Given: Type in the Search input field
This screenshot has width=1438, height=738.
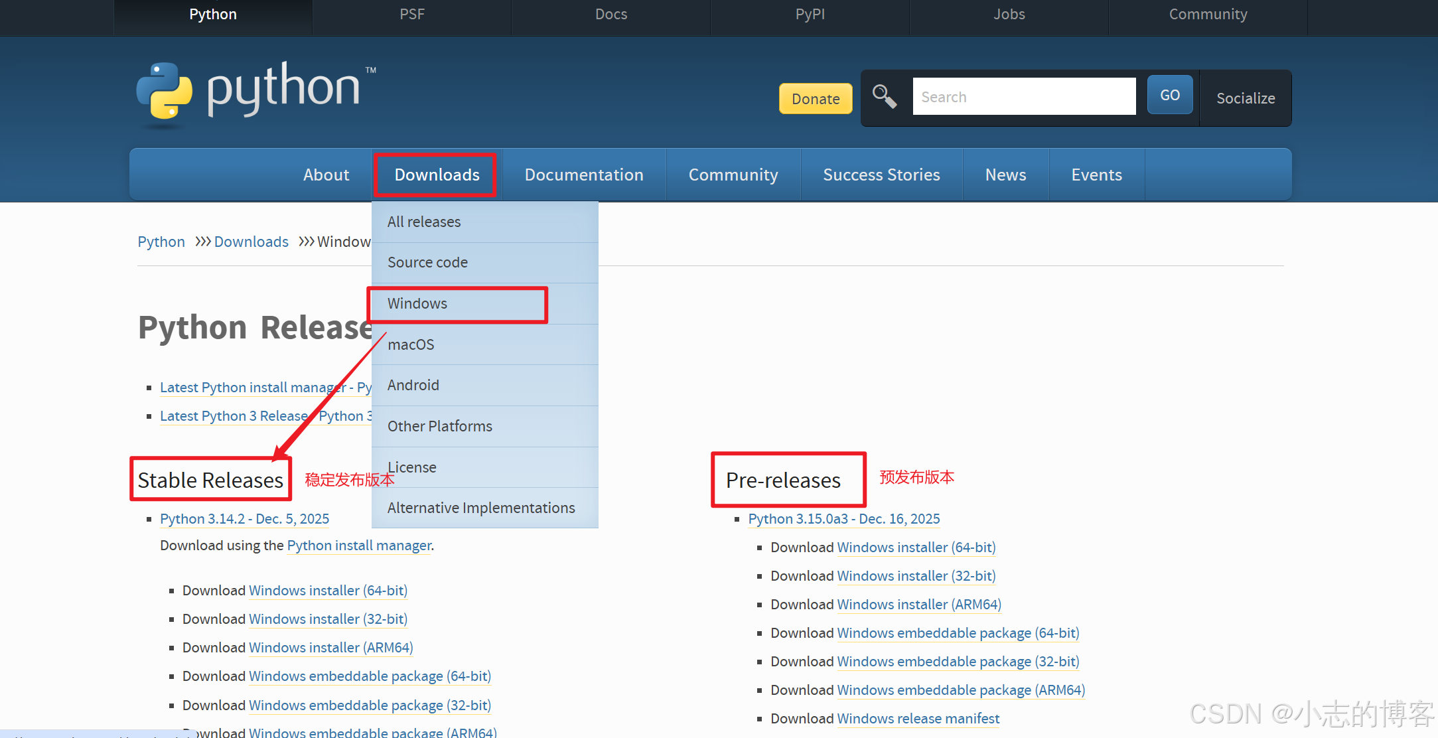Looking at the screenshot, I should 1023,97.
